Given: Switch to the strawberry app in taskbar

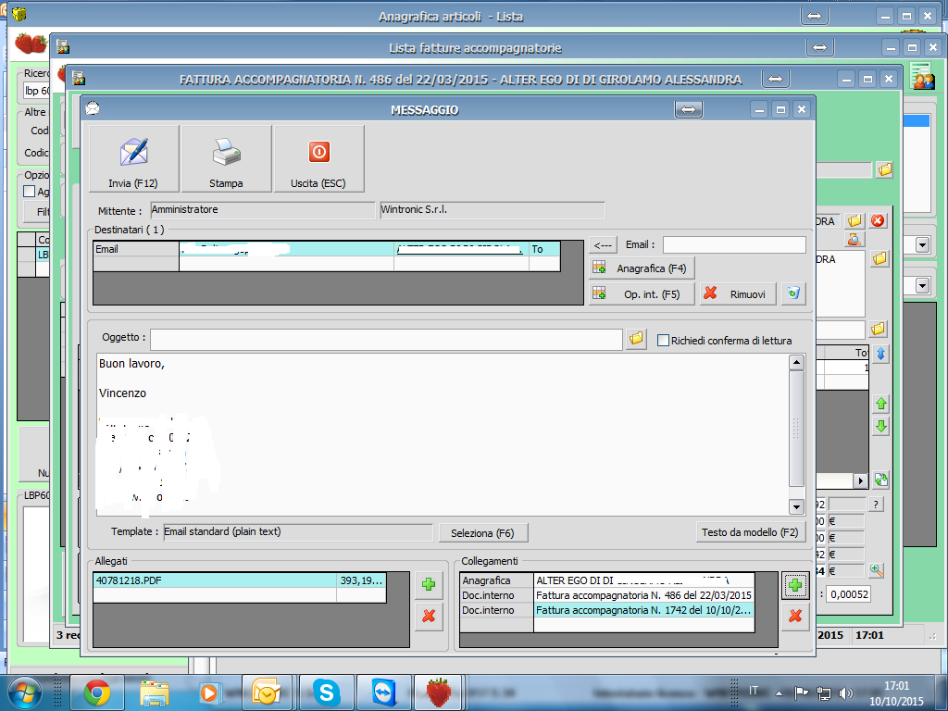Looking at the screenshot, I should click(440, 692).
